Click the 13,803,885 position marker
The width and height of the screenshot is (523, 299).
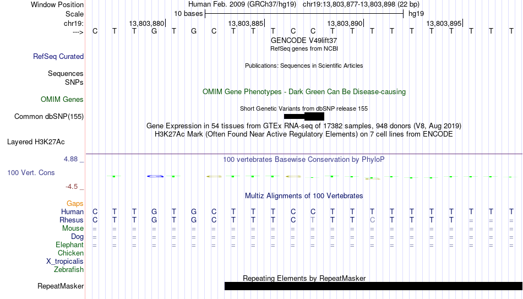coord(246,23)
